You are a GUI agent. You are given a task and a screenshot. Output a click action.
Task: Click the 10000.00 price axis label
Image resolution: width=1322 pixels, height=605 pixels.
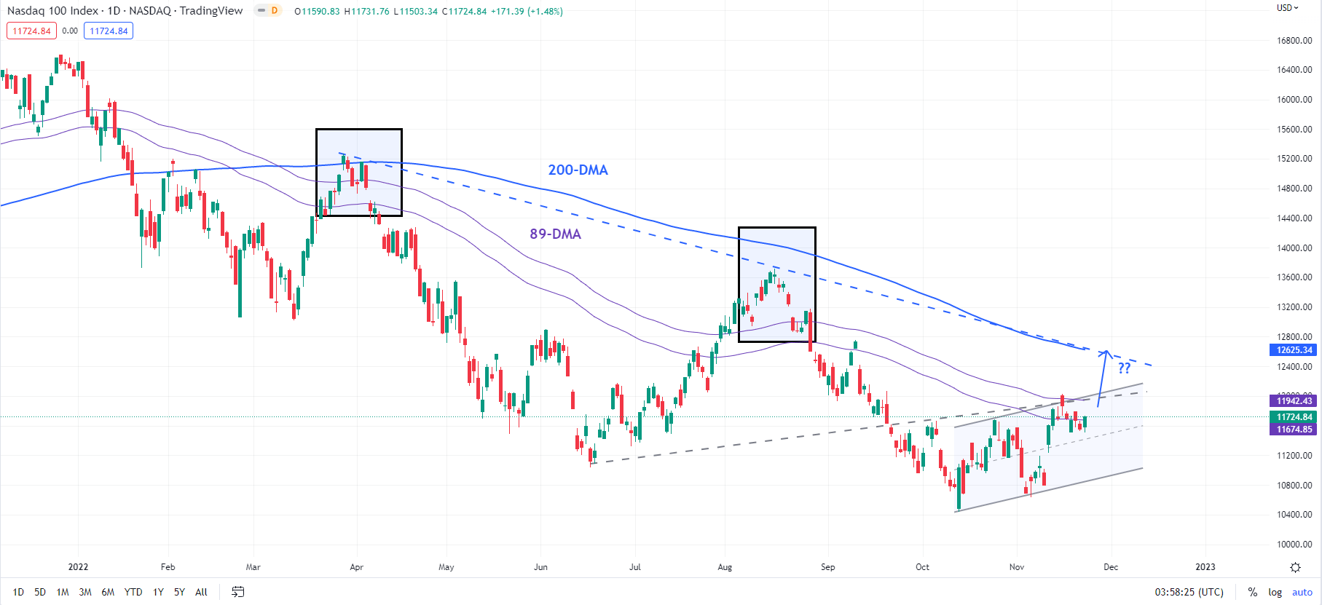[x=1294, y=545]
